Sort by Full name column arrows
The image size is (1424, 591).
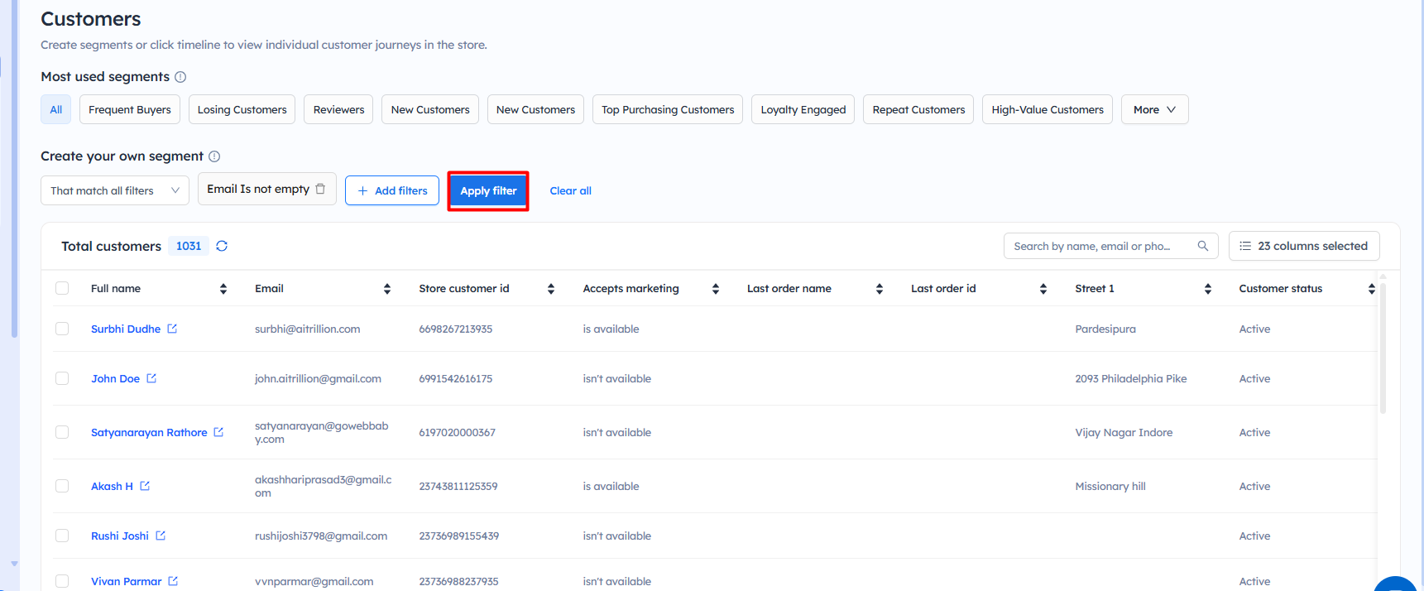(223, 289)
